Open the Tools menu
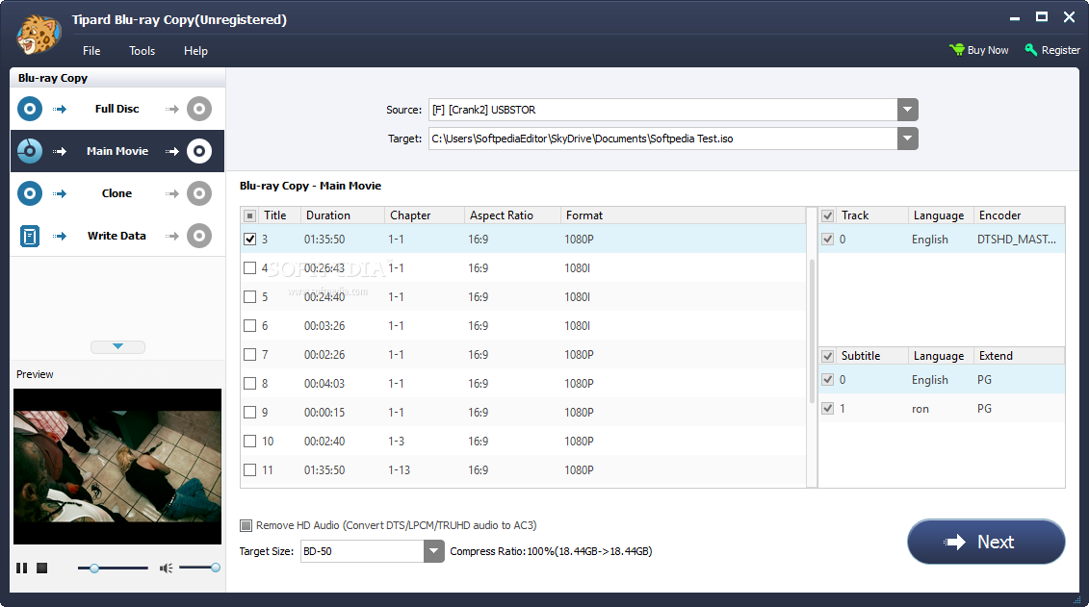Image resolution: width=1089 pixels, height=607 pixels. (142, 51)
